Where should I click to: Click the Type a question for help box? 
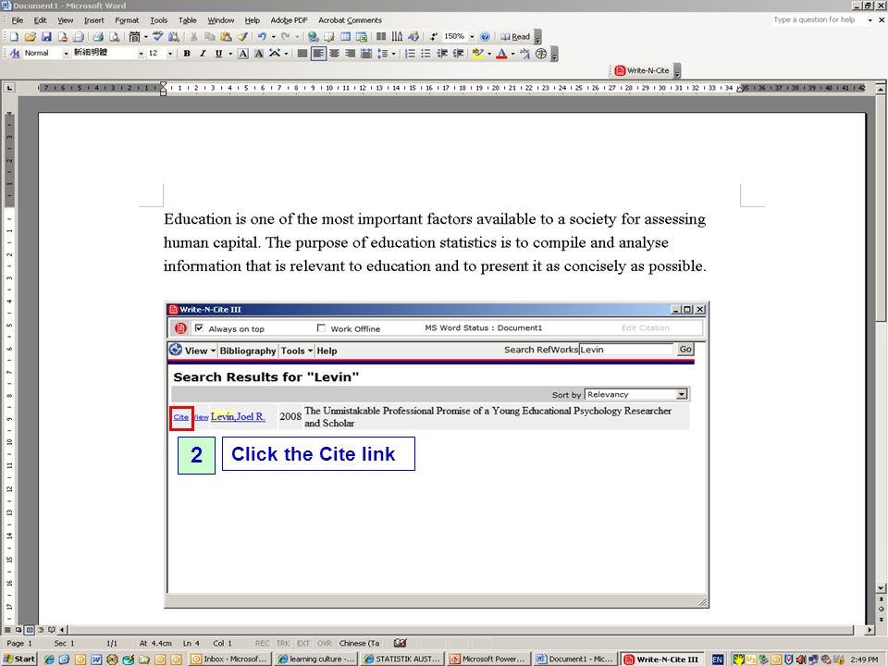coord(820,19)
